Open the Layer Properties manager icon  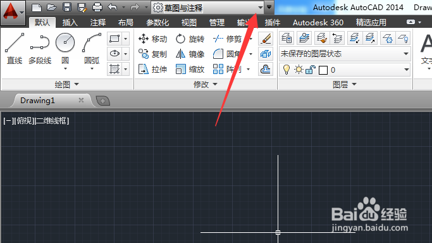coord(287,39)
